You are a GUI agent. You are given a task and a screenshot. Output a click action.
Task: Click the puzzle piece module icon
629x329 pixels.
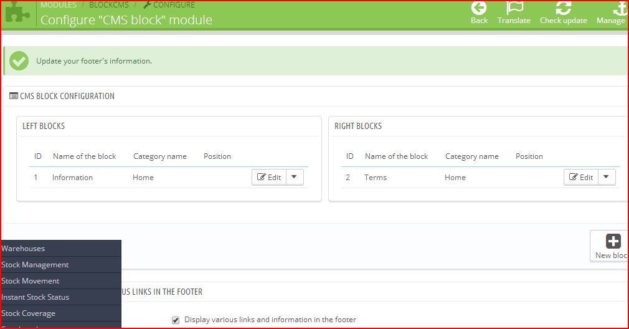tap(17, 12)
